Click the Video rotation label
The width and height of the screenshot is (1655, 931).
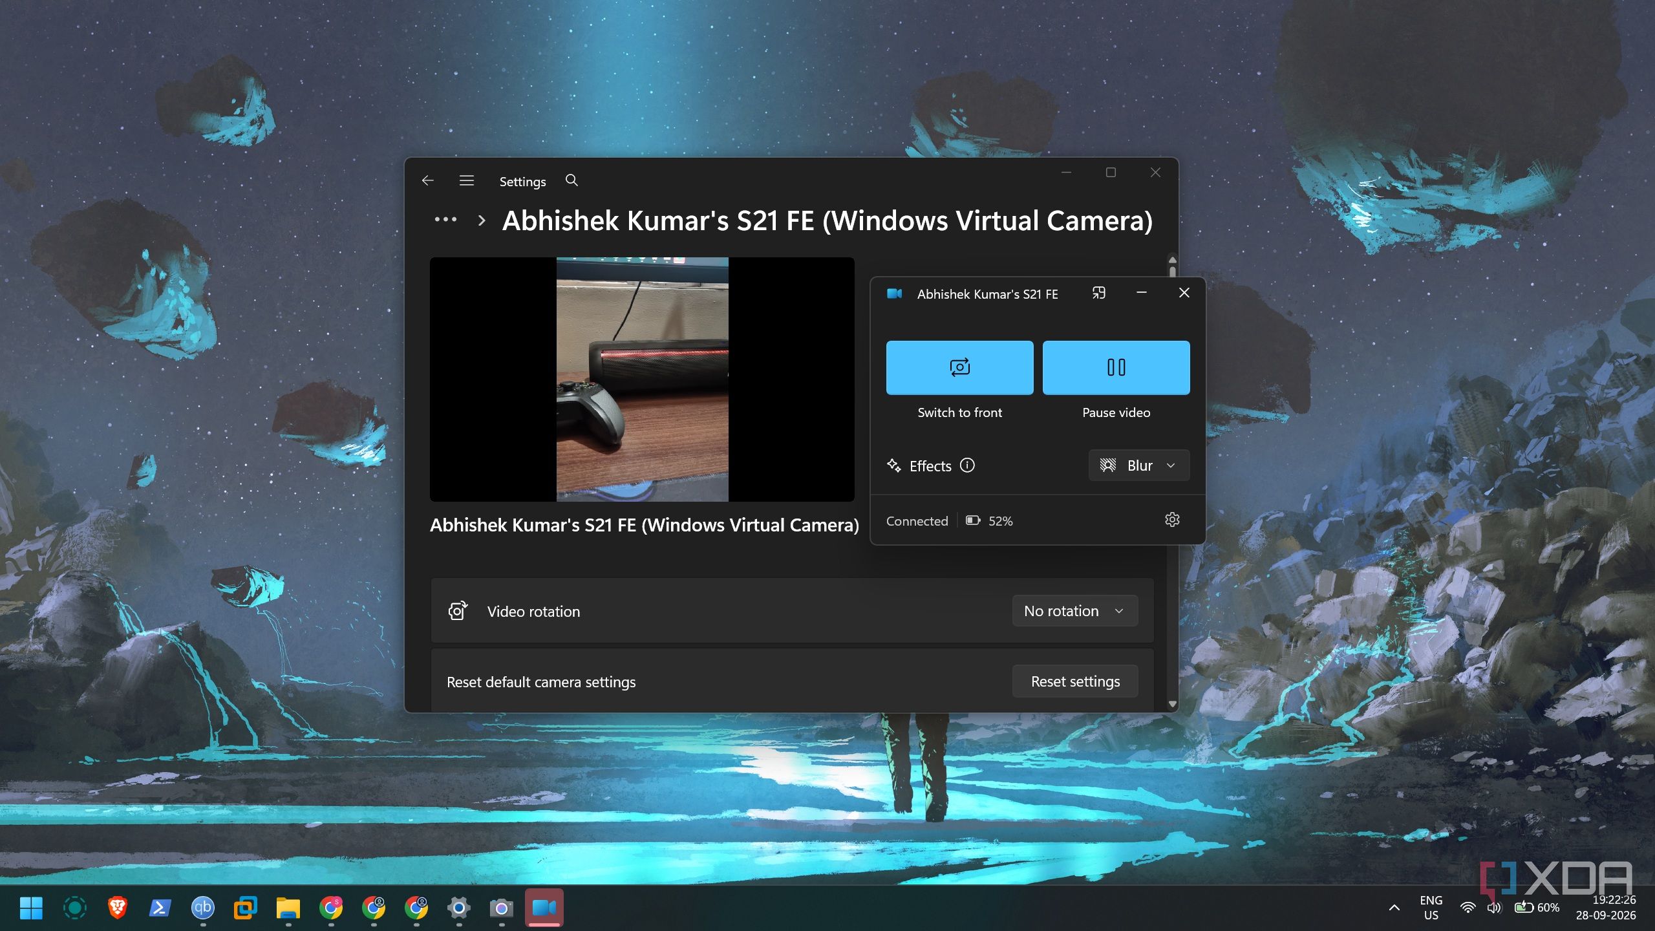[x=533, y=612]
